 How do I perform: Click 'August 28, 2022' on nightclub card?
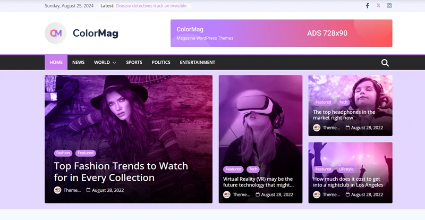coord(367,194)
